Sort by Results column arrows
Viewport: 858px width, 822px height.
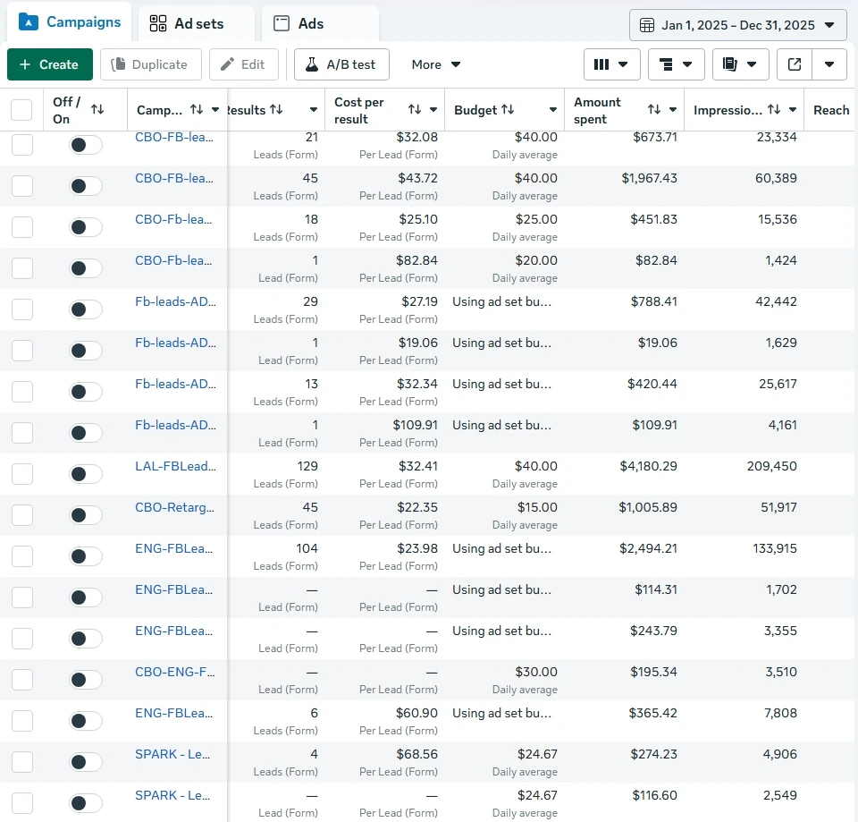pyautogui.click(x=276, y=109)
